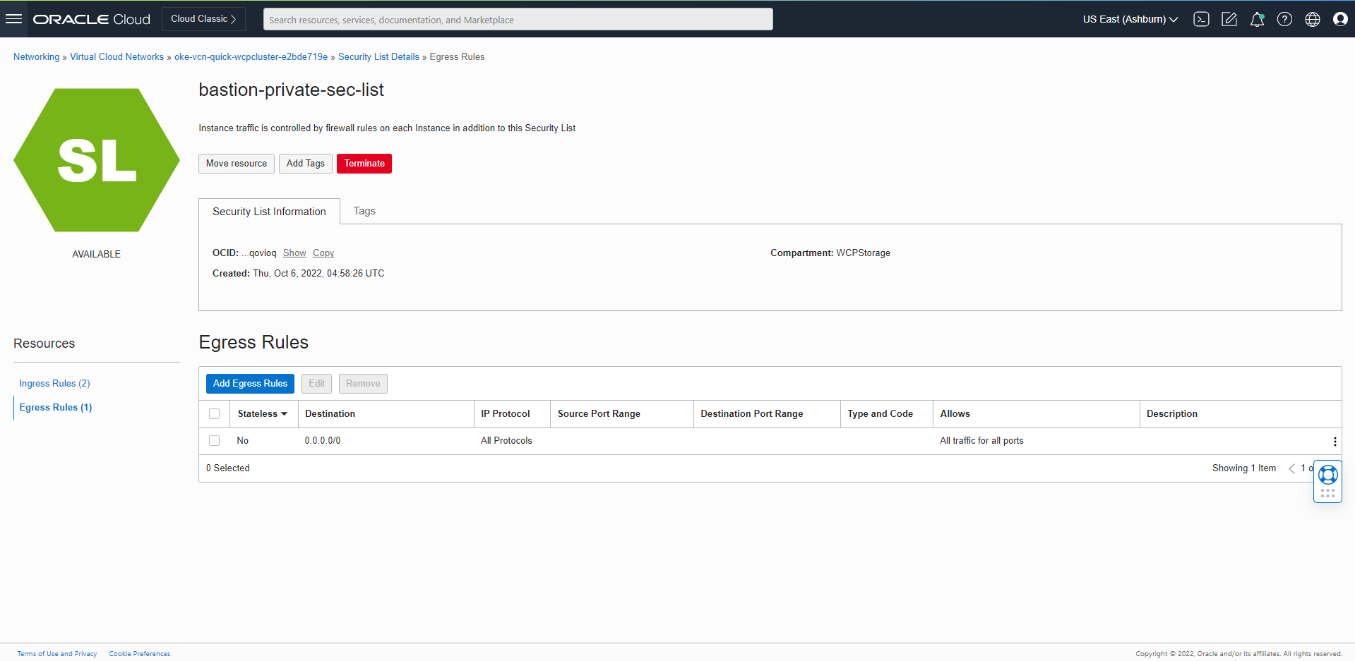This screenshot has height=661, width=1355.
Task: Select all egress rules header checkbox
Action: (x=215, y=414)
